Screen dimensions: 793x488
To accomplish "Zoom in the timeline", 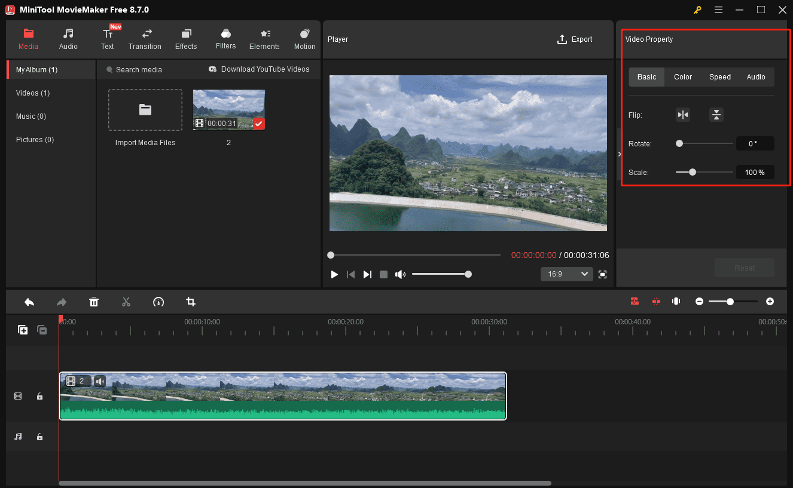I will click(x=770, y=302).
